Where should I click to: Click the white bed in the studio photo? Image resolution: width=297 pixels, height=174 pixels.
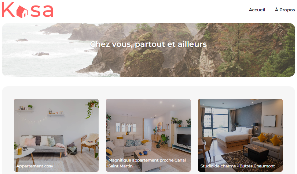coord(234,135)
